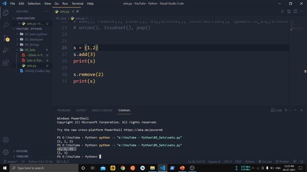Switch to the Debug Console tab
307x172 pixels.
coord(102,110)
